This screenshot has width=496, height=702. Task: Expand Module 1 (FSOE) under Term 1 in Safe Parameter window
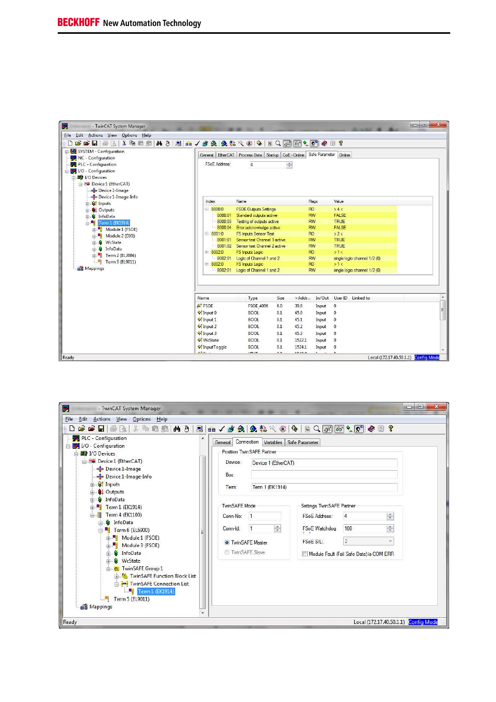pos(94,229)
